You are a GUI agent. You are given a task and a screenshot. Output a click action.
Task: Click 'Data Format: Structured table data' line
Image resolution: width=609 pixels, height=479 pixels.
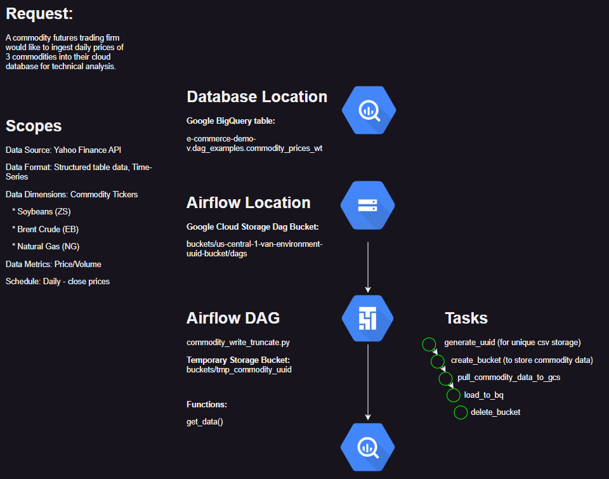pyautogui.click(x=79, y=172)
